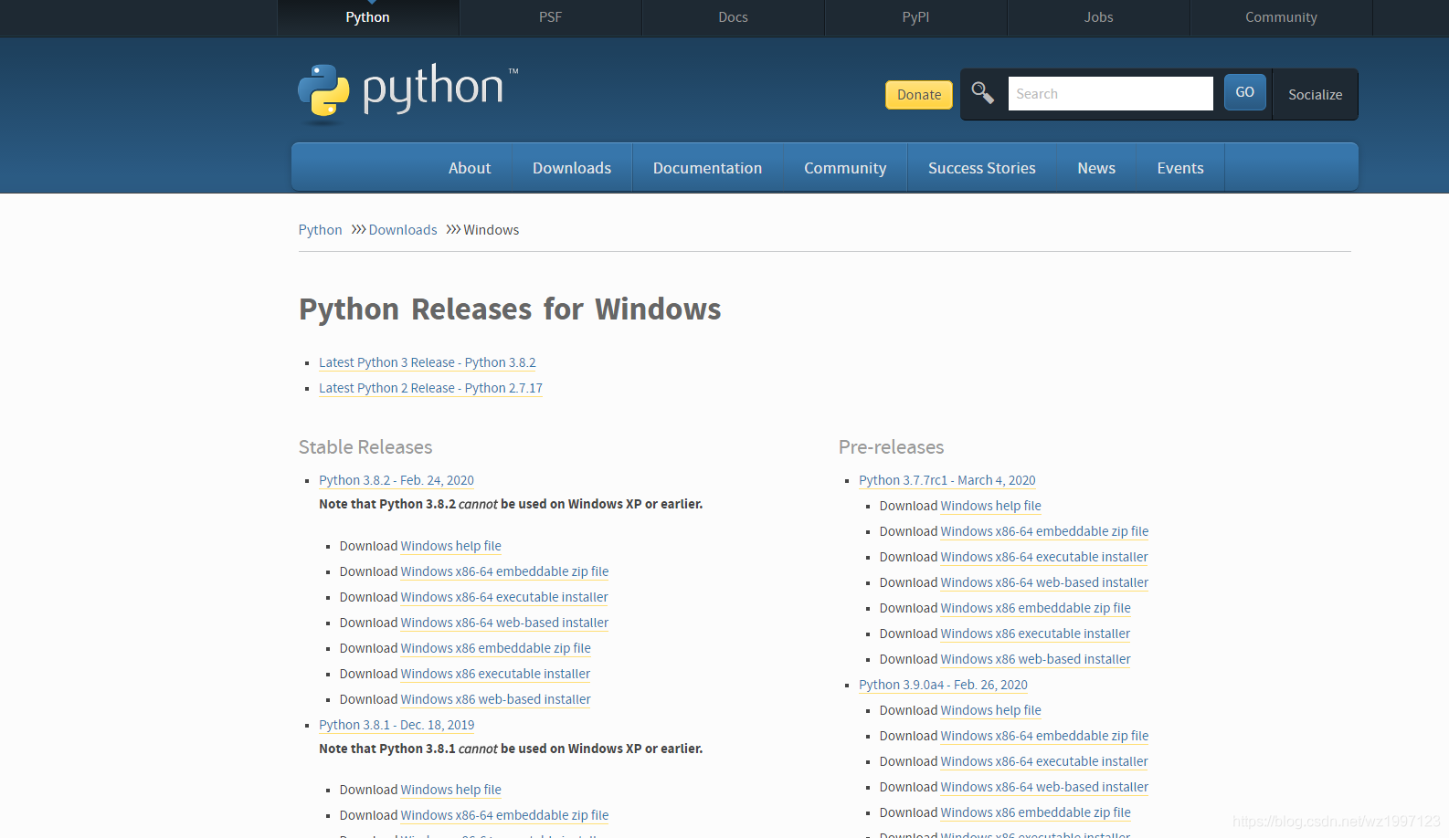Open Python 3.8.2 - Feb. 24, 2020 link
The width and height of the screenshot is (1449, 838).
coord(397,480)
